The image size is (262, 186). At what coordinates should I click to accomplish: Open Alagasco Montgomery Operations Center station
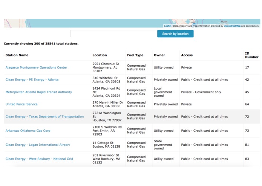point(36,67)
